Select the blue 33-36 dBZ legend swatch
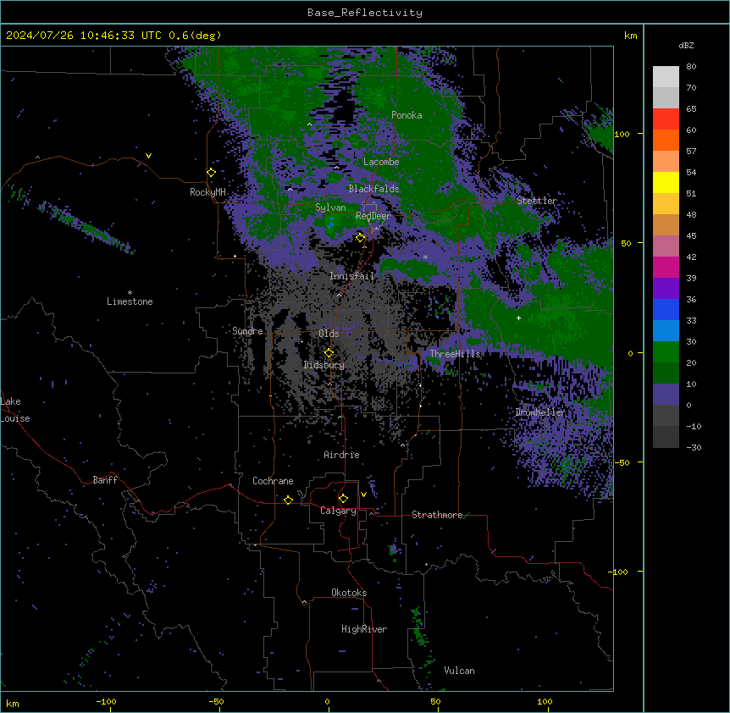Image resolution: width=730 pixels, height=713 pixels. point(666,309)
